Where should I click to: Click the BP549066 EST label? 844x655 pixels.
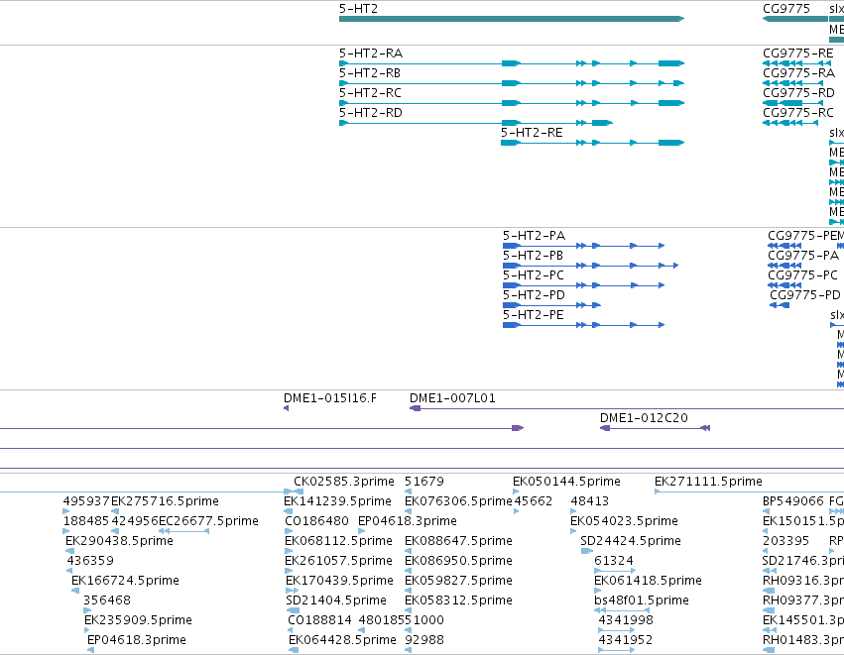792,501
